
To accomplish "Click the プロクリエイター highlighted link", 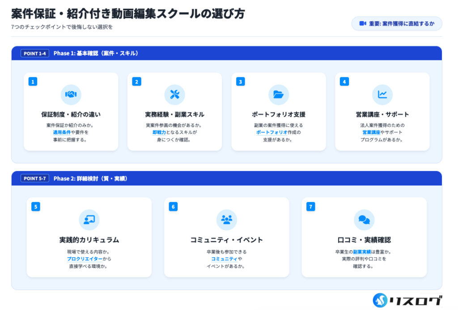I will 85,259.
